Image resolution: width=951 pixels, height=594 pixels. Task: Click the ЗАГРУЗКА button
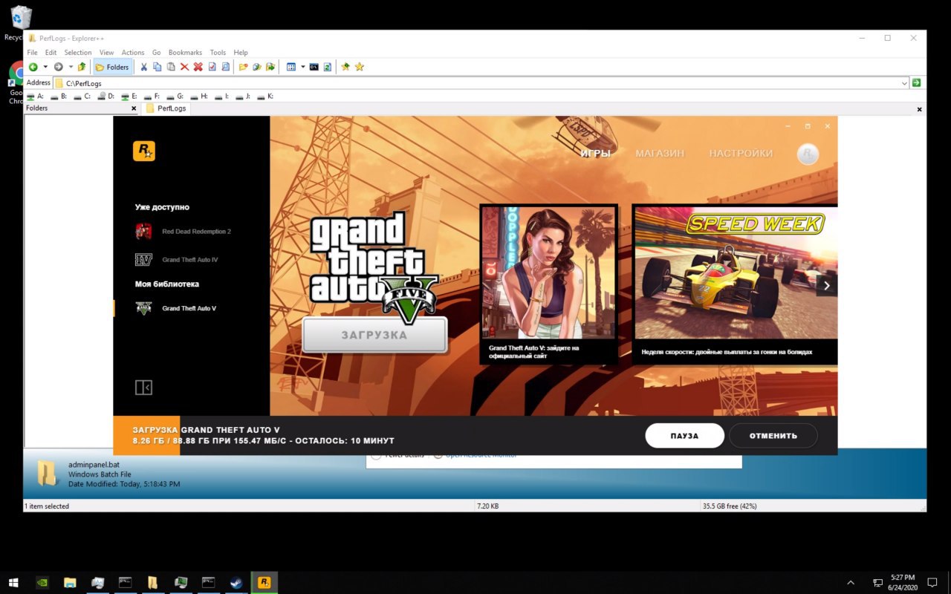(x=374, y=335)
